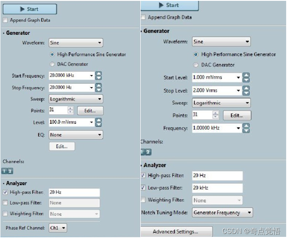Open Advanced Settings dialog
The image size is (287, 239).
tap(176, 232)
